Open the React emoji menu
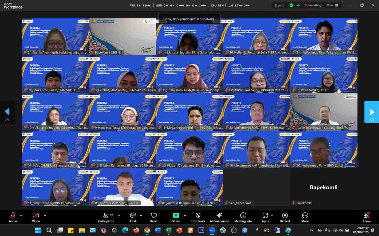Screen dimensions: 379x236 tap(154, 217)
